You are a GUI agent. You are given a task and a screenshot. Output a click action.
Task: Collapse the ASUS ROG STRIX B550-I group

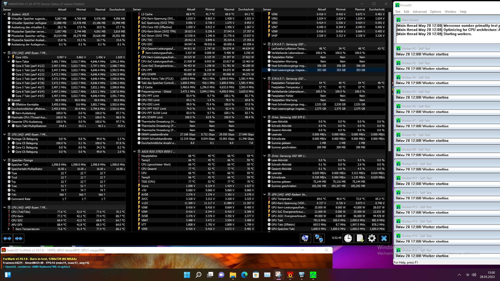(x=134, y=151)
